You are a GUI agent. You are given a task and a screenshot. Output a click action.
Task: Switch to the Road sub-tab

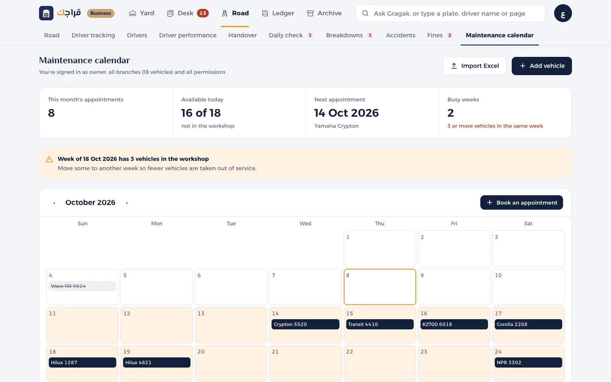[52, 35]
